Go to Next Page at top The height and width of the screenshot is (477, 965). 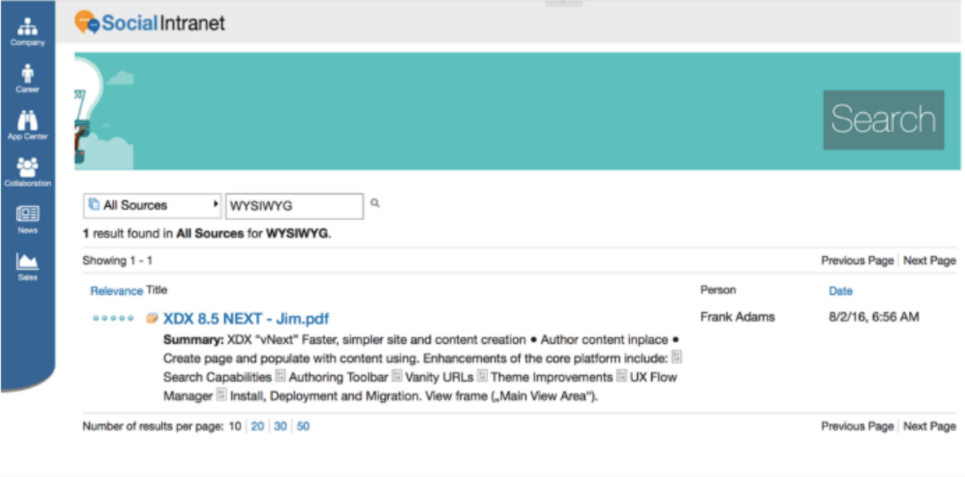point(929,260)
